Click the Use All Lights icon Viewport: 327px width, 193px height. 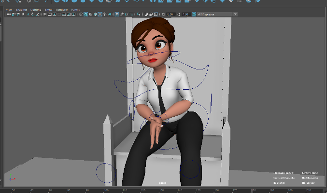pos(104,14)
